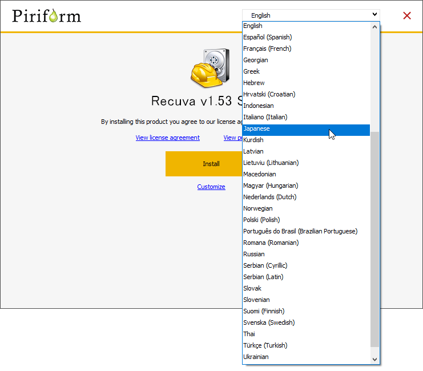Pick Türkçe (Turkish) language
Screen dimensions: 423x371
(x=306, y=346)
